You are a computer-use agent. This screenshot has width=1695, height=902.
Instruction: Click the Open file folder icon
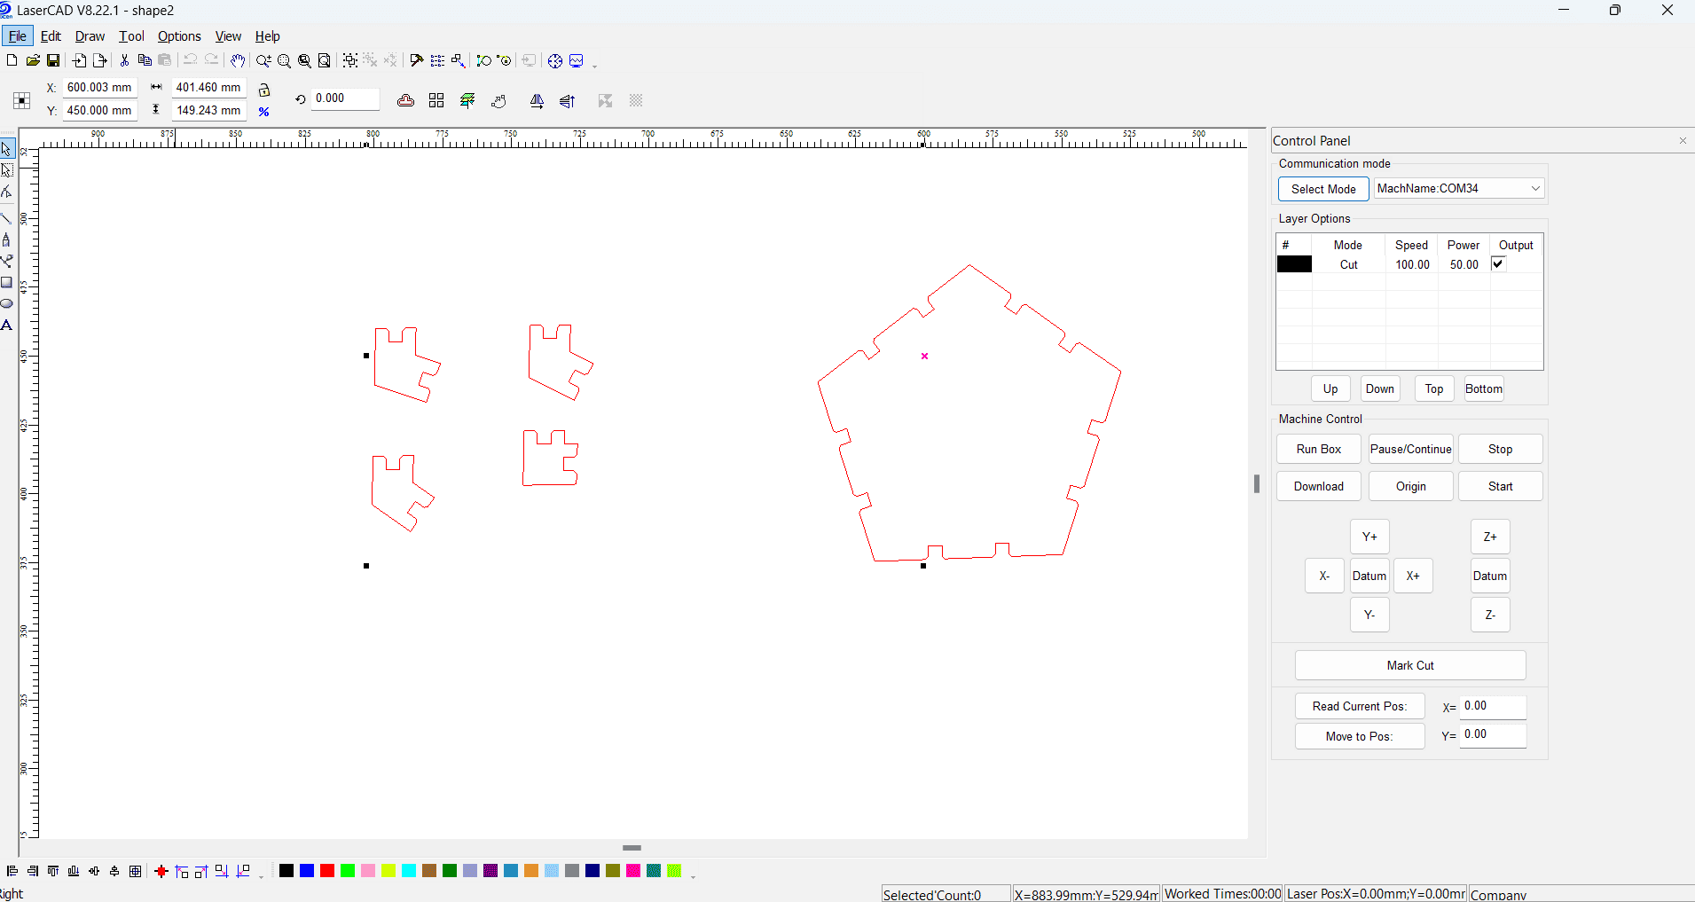click(33, 60)
